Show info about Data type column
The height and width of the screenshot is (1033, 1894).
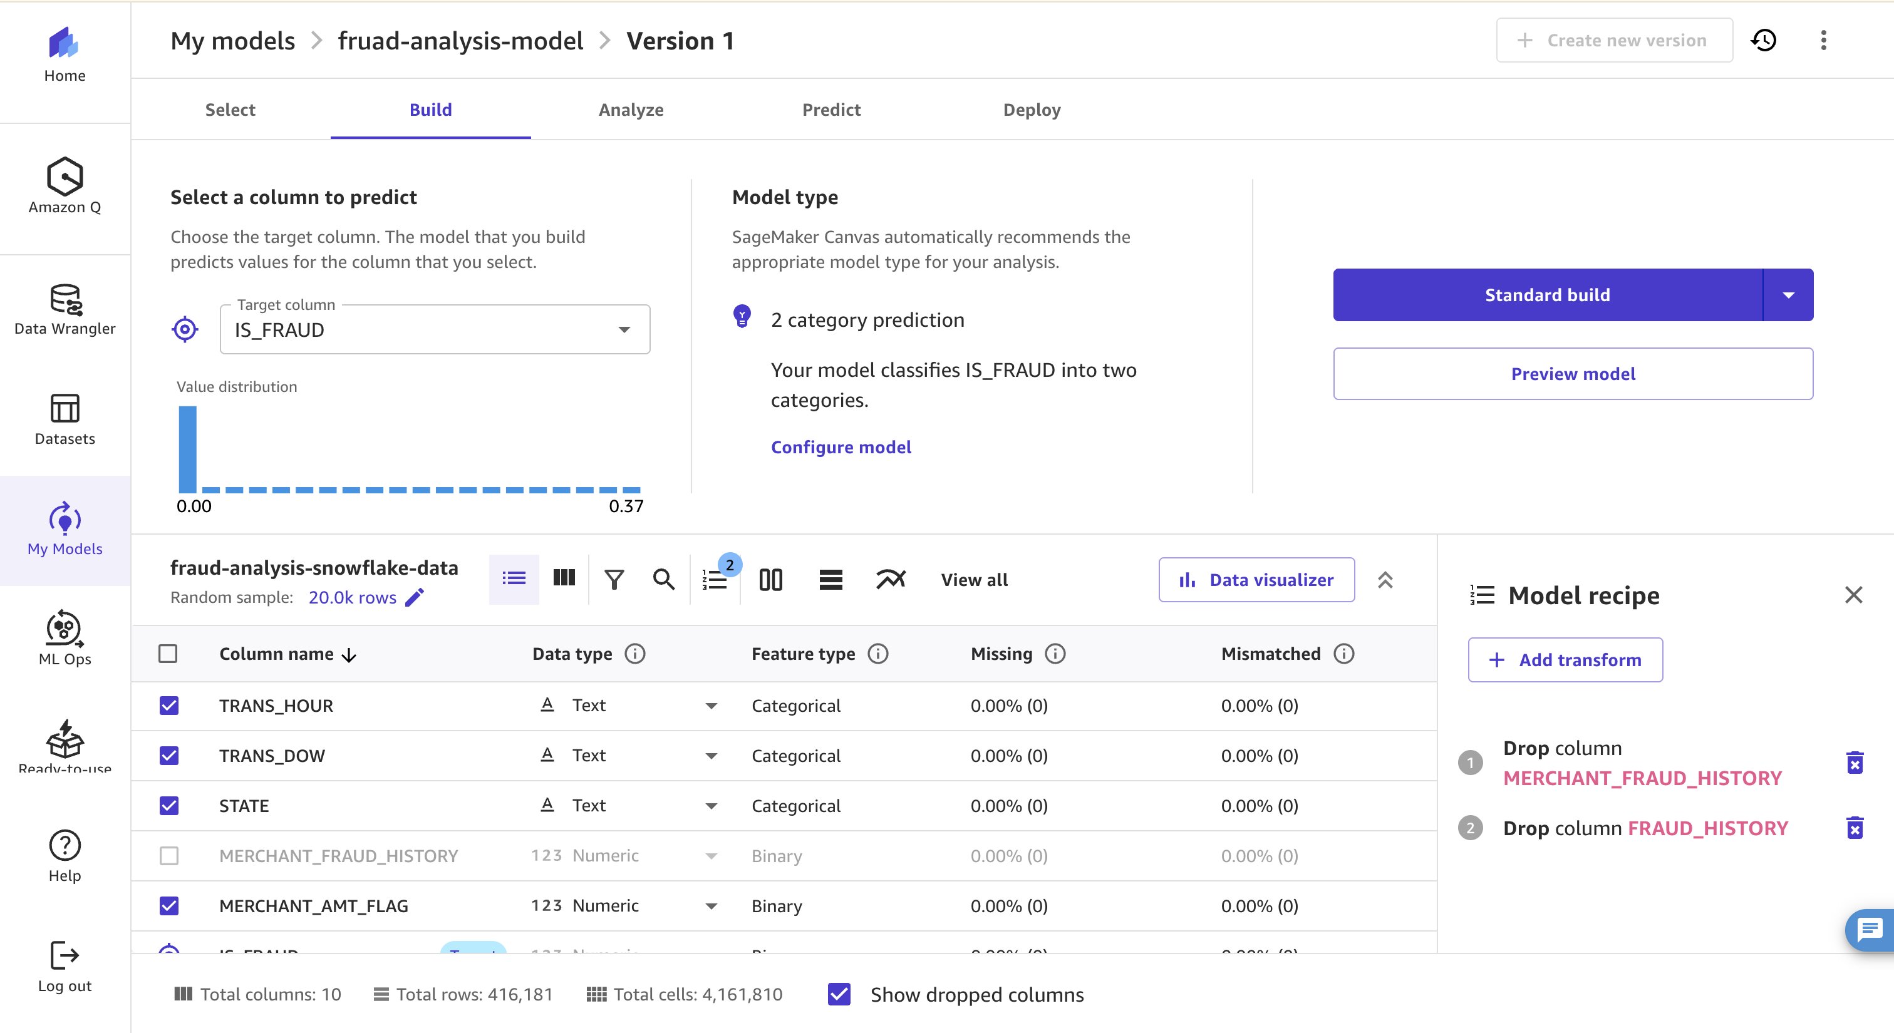coord(634,654)
